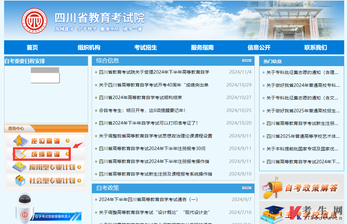
Task: Open the 座位查询 seat lookup button
Action: (46, 141)
